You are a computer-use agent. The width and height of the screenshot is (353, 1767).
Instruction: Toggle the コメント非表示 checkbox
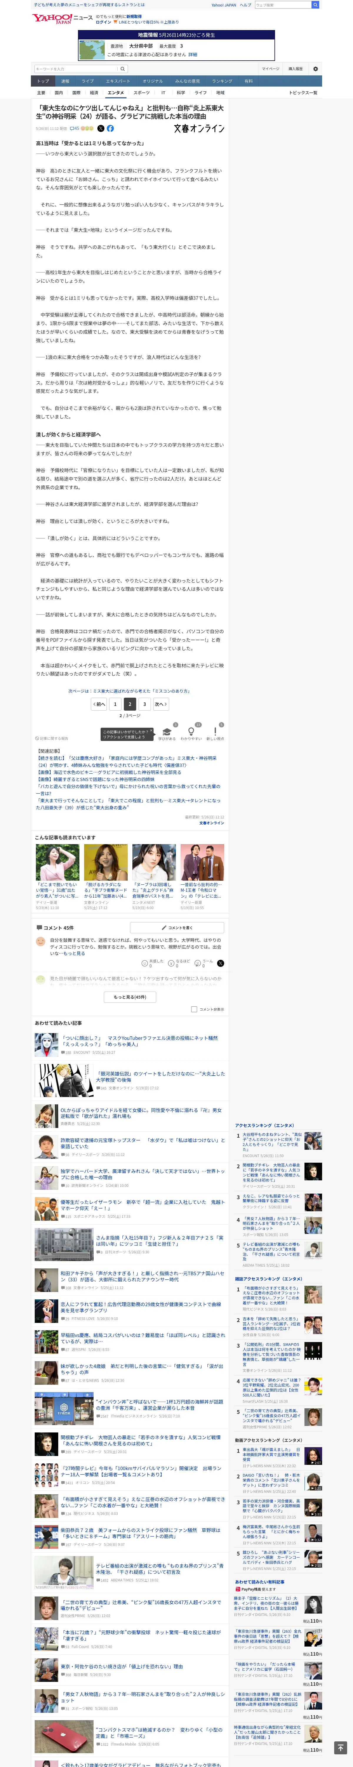(x=194, y=1009)
